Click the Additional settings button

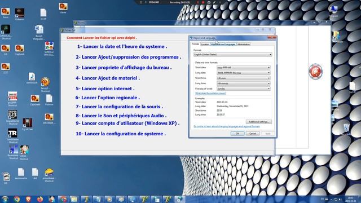[x=259, y=122]
